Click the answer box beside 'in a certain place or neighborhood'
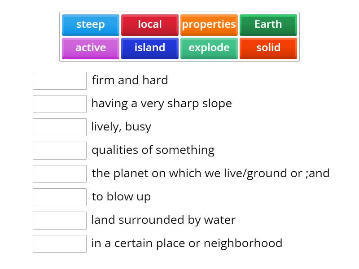 tap(59, 243)
